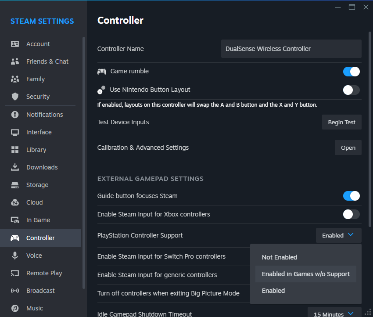This screenshot has width=373, height=317.
Task: Open Calibration & Advanced Settings
Action: point(348,148)
